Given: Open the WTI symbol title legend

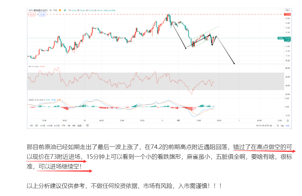Looking at the screenshot, I should point(43,10).
